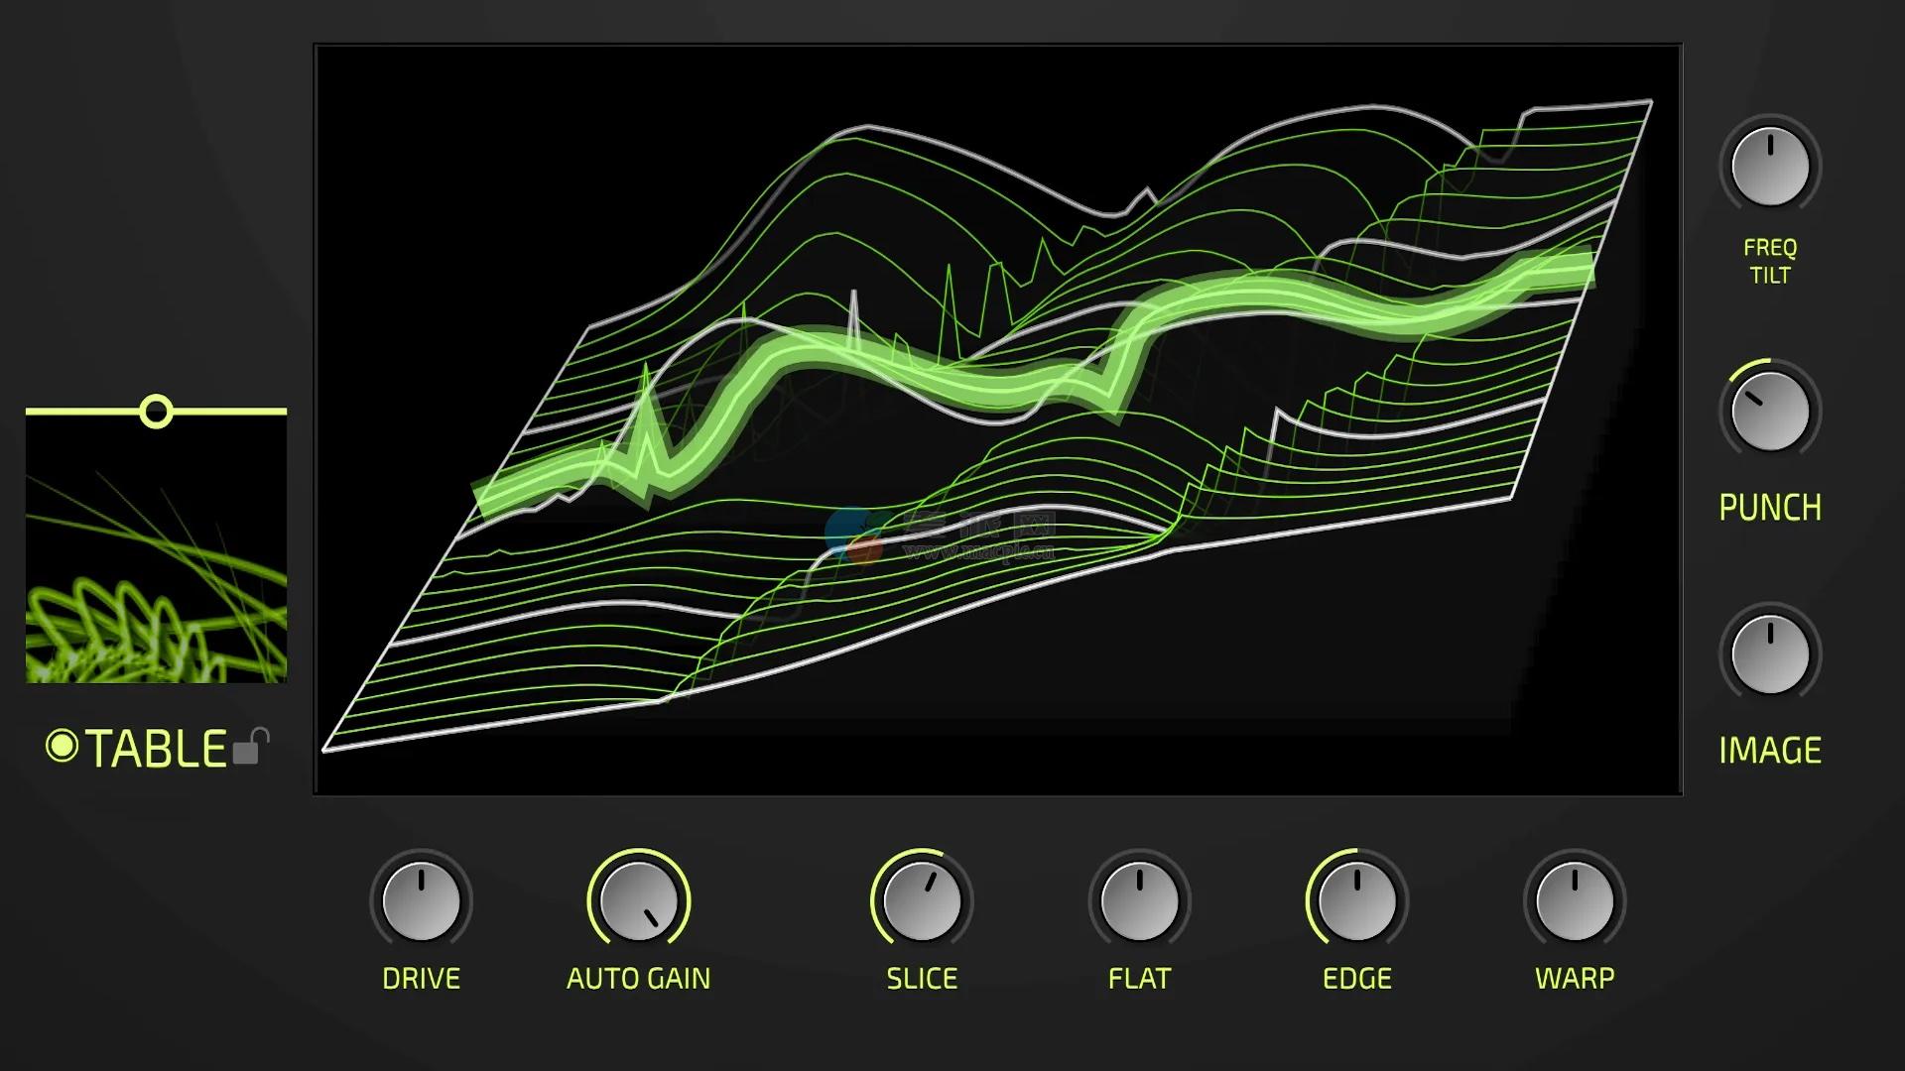This screenshot has height=1071, width=1905.
Task: Toggle the padlock icon beside TABLE
Action: point(251,747)
